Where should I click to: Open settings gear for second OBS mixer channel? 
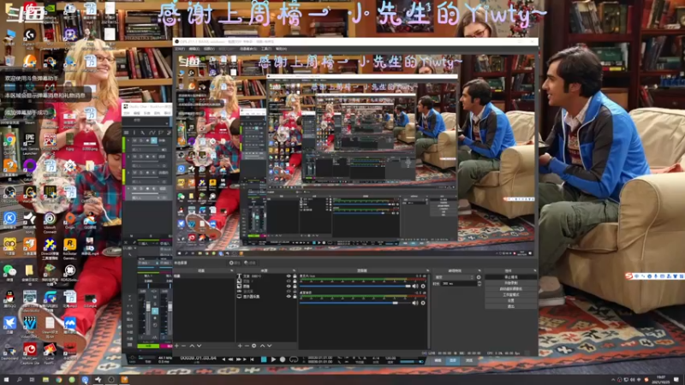coord(422,303)
